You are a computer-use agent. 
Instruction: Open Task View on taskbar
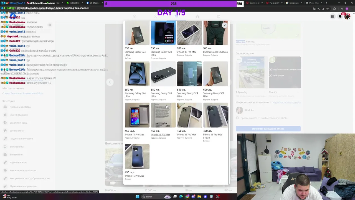pyautogui.click(x=175, y=197)
